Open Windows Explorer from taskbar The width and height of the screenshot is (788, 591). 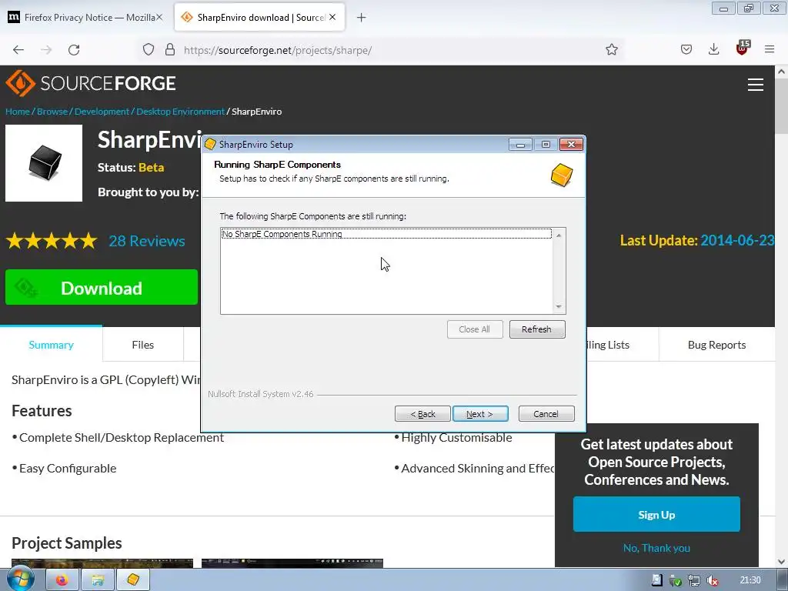(x=98, y=580)
